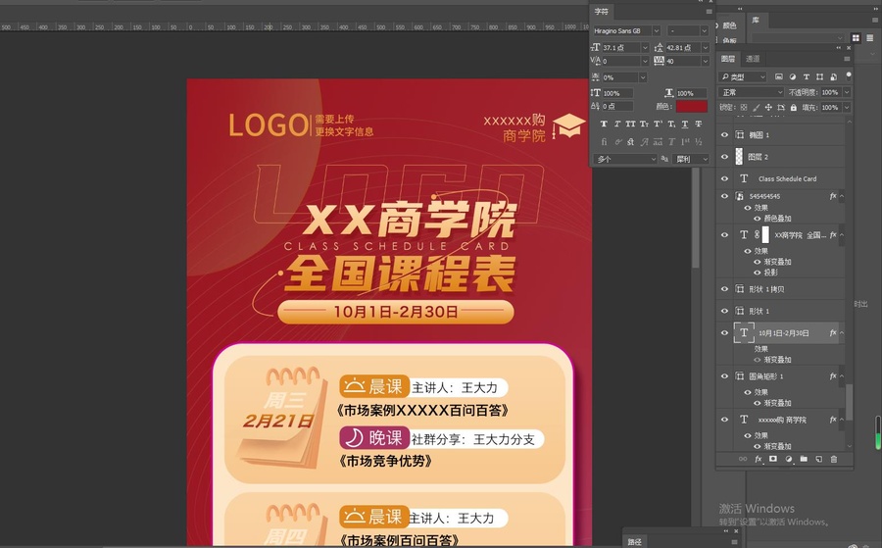Open the 库 panel tab

[x=756, y=20]
